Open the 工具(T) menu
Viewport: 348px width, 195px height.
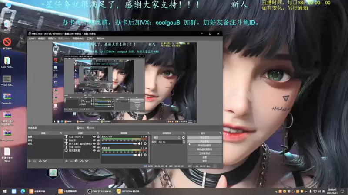(90, 39)
